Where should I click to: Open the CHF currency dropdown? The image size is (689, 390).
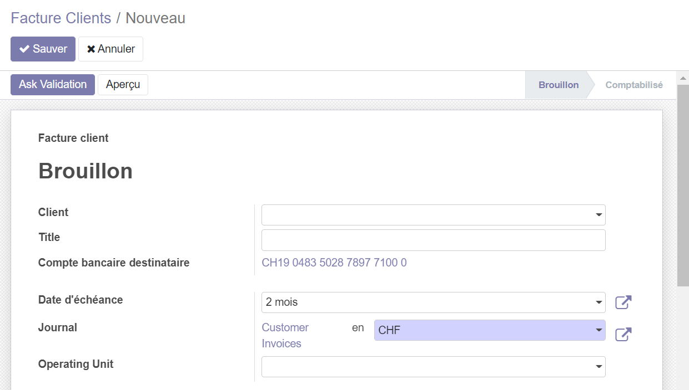600,330
